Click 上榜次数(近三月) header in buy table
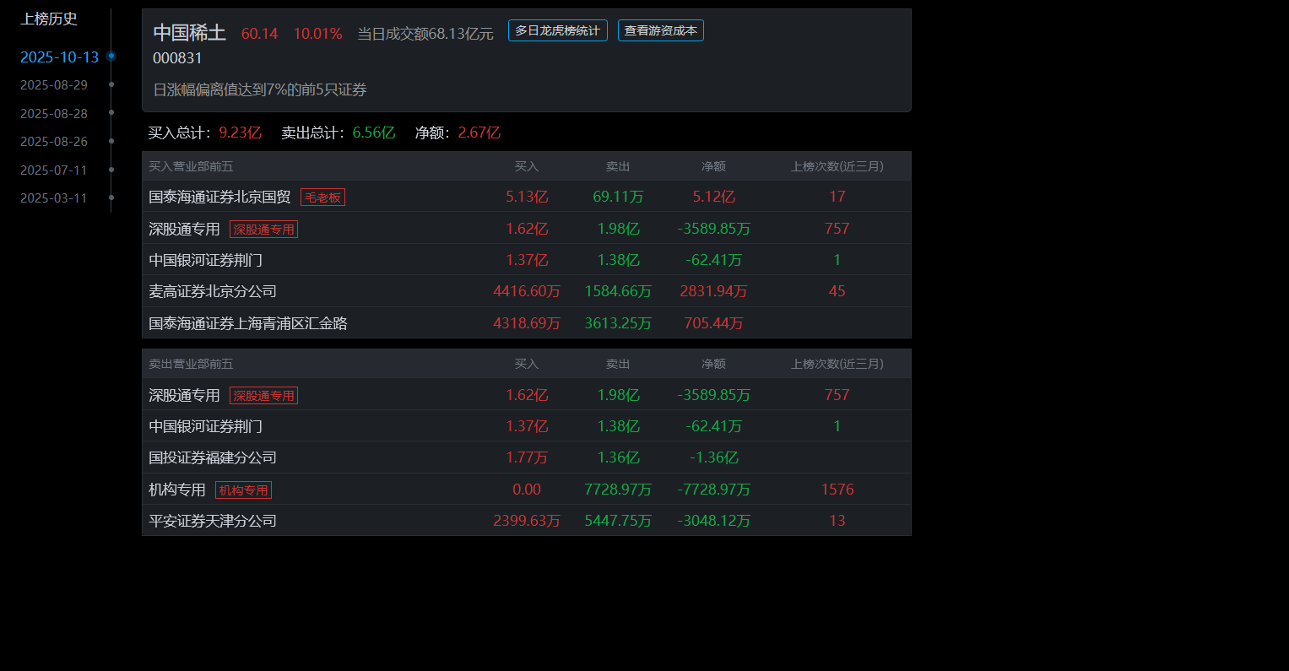 [x=837, y=166]
